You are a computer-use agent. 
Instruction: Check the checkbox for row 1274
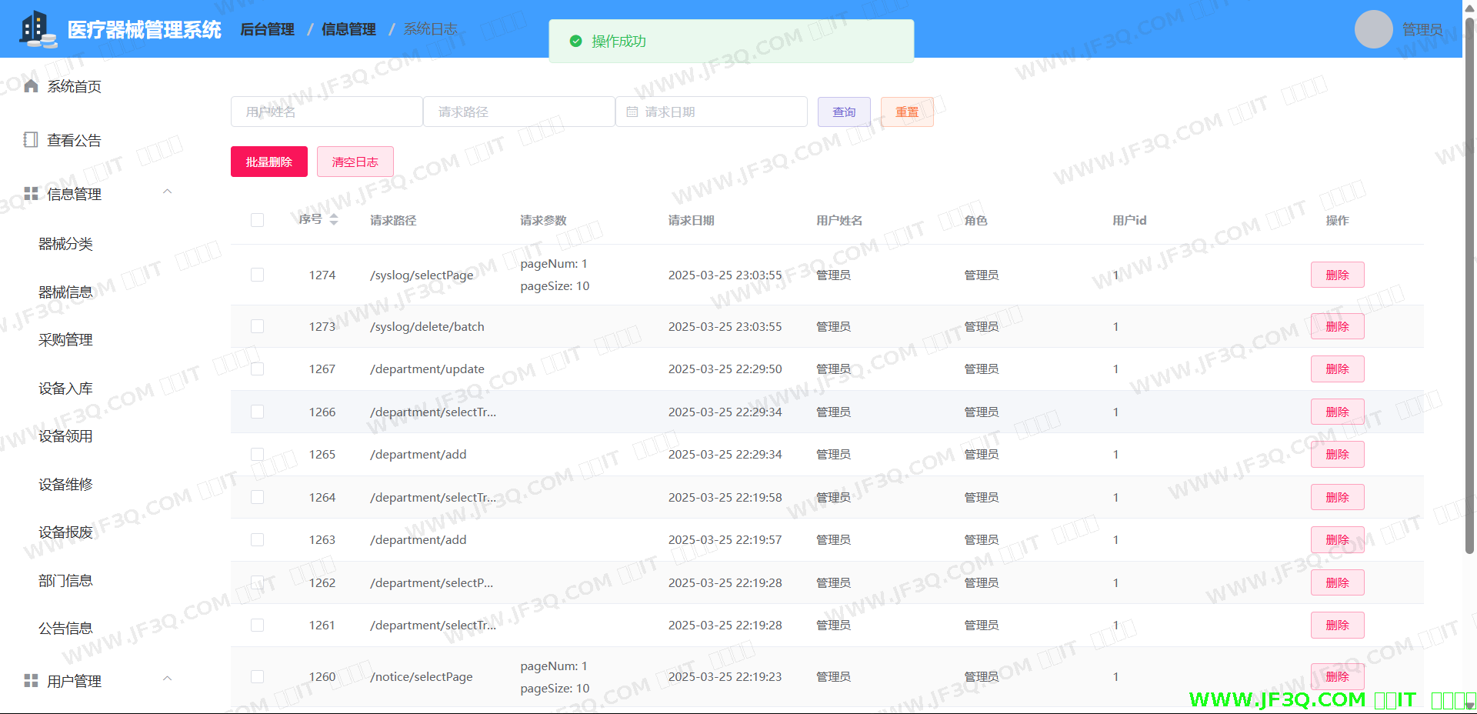pyautogui.click(x=257, y=275)
